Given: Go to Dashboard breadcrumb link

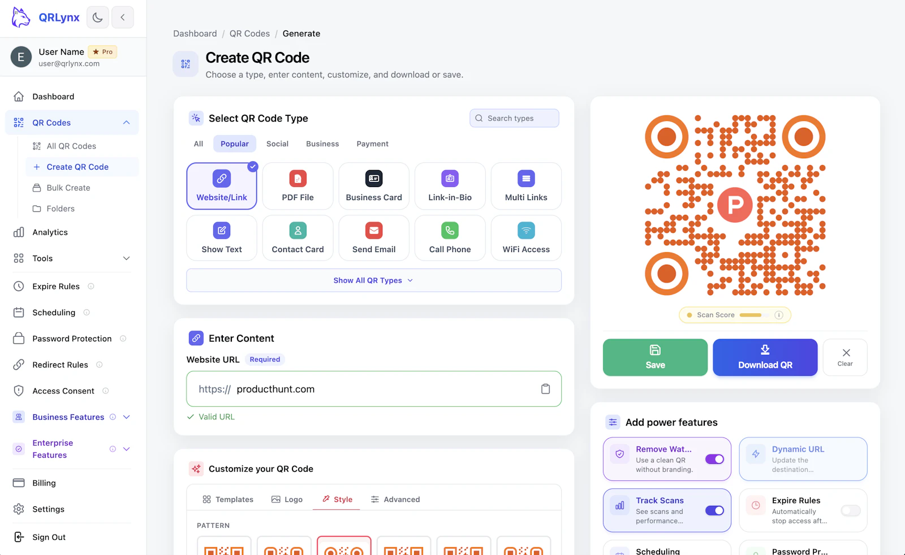Looking at the screenshot, I should (195, 34).
